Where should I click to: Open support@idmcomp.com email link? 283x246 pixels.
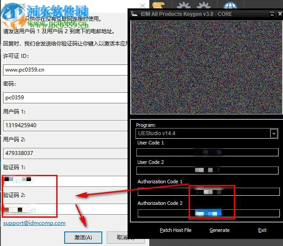(x=34, y=223)
